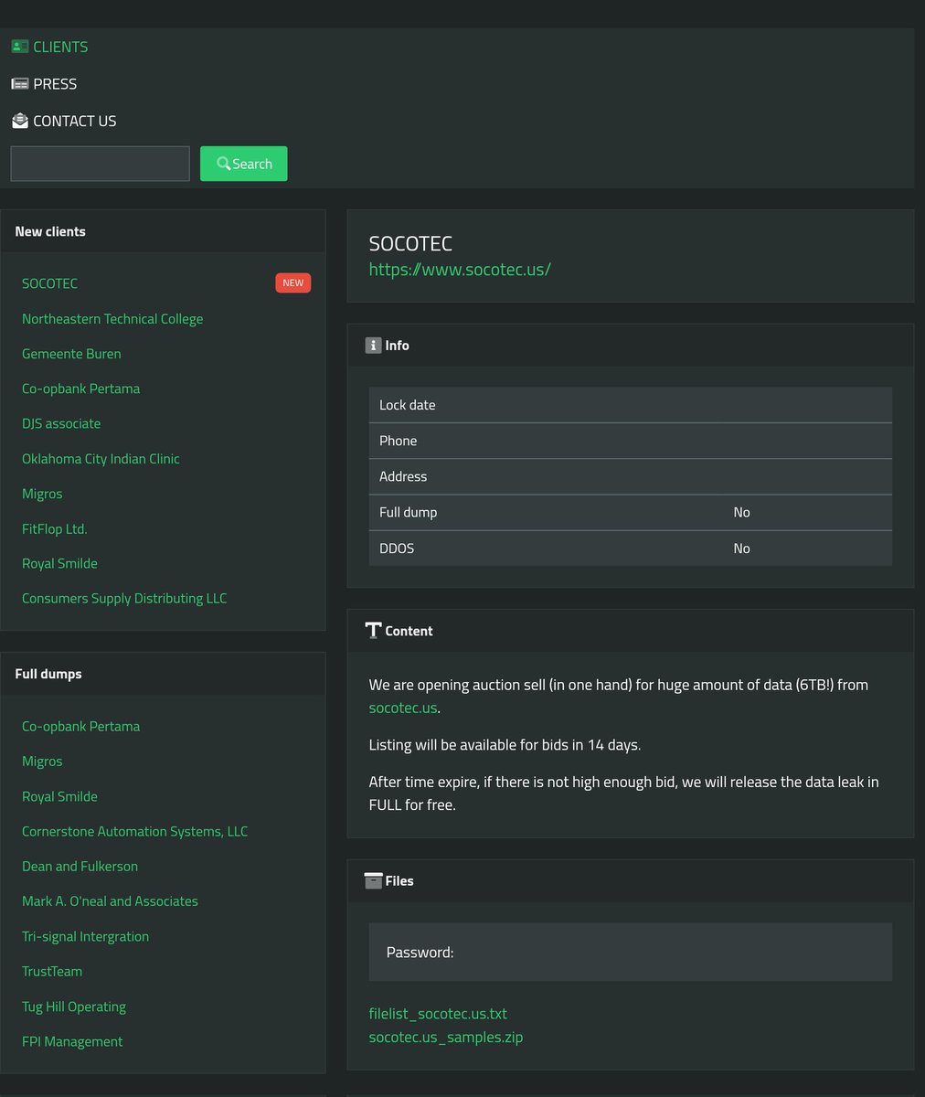Click socotec.us link in Content text
This screenshot has height=1097, width=925.
pyautogui.click(x=403, y=708)
